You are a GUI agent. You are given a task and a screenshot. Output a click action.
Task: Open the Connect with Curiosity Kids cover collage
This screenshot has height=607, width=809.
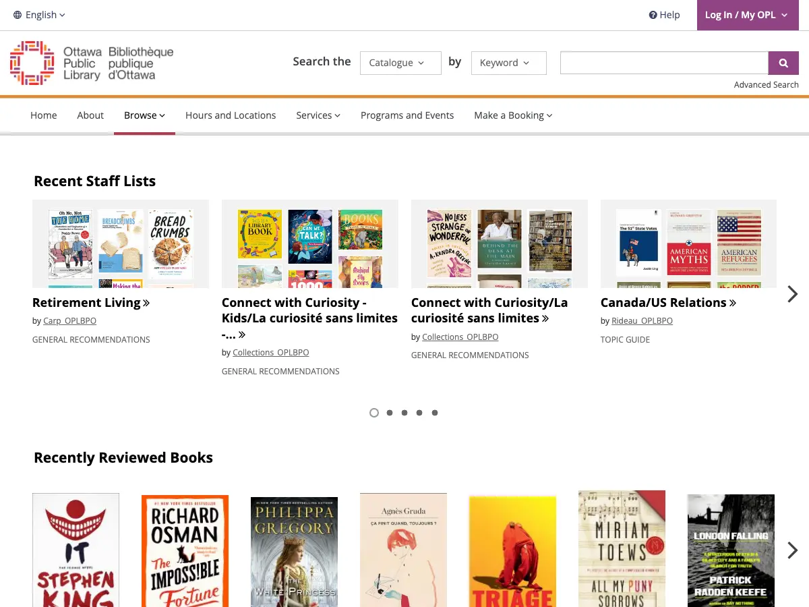[x=310, y=244]
